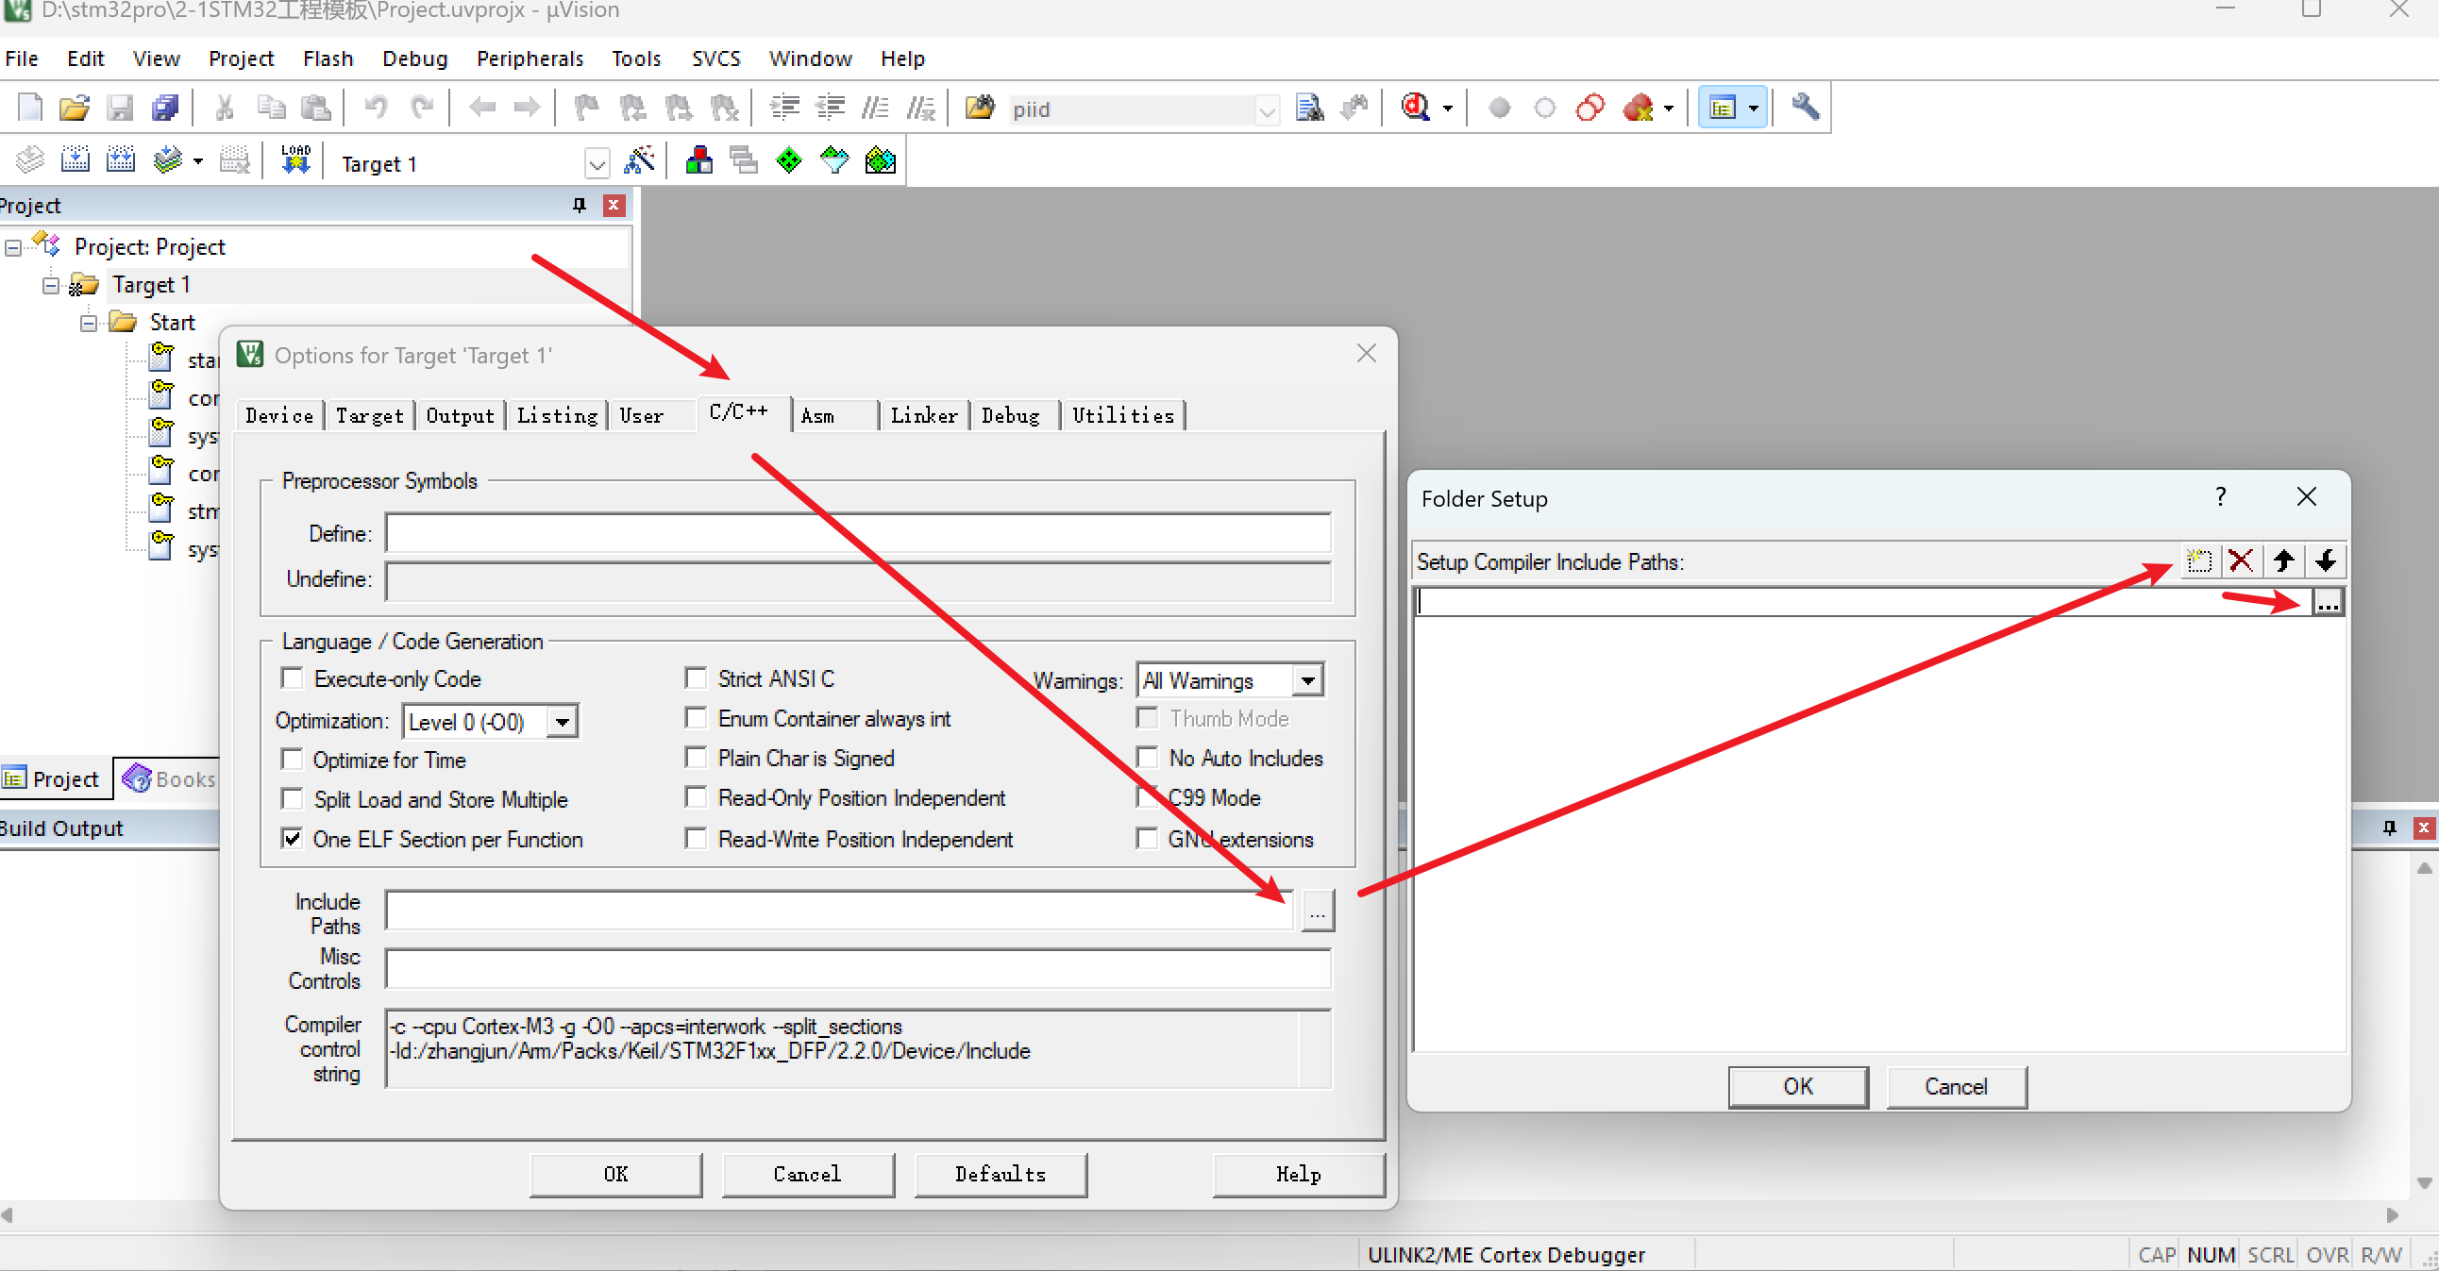The height and width of the screenshot is (1271, 2439).
Task: Switch to the Debug tab in Options
Action: pos(1010,415)
